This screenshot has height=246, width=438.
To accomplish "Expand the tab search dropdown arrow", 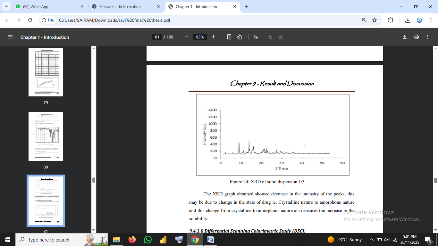I will (6, 6).
